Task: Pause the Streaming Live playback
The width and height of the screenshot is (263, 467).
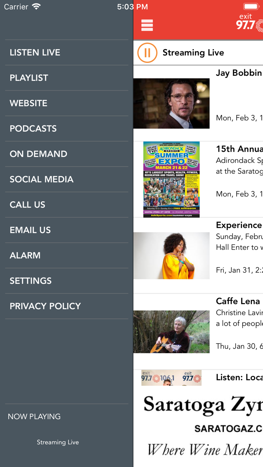Action: click(147, 53)
